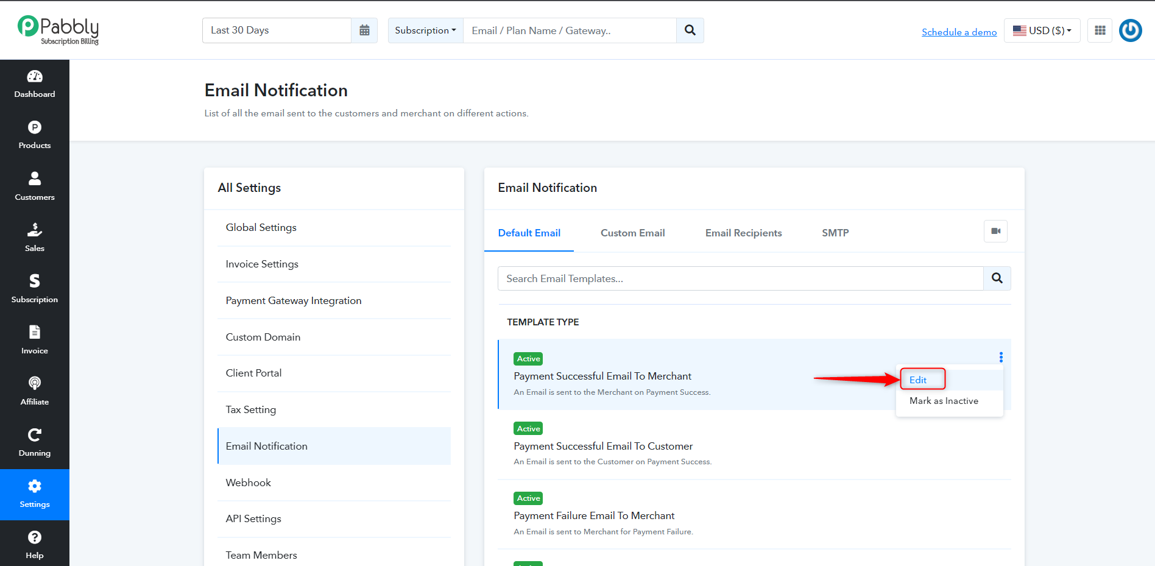This screenshot has height=566, width=1155.
Task: Choose Mark as Inactive option
Action: (944, 401)
